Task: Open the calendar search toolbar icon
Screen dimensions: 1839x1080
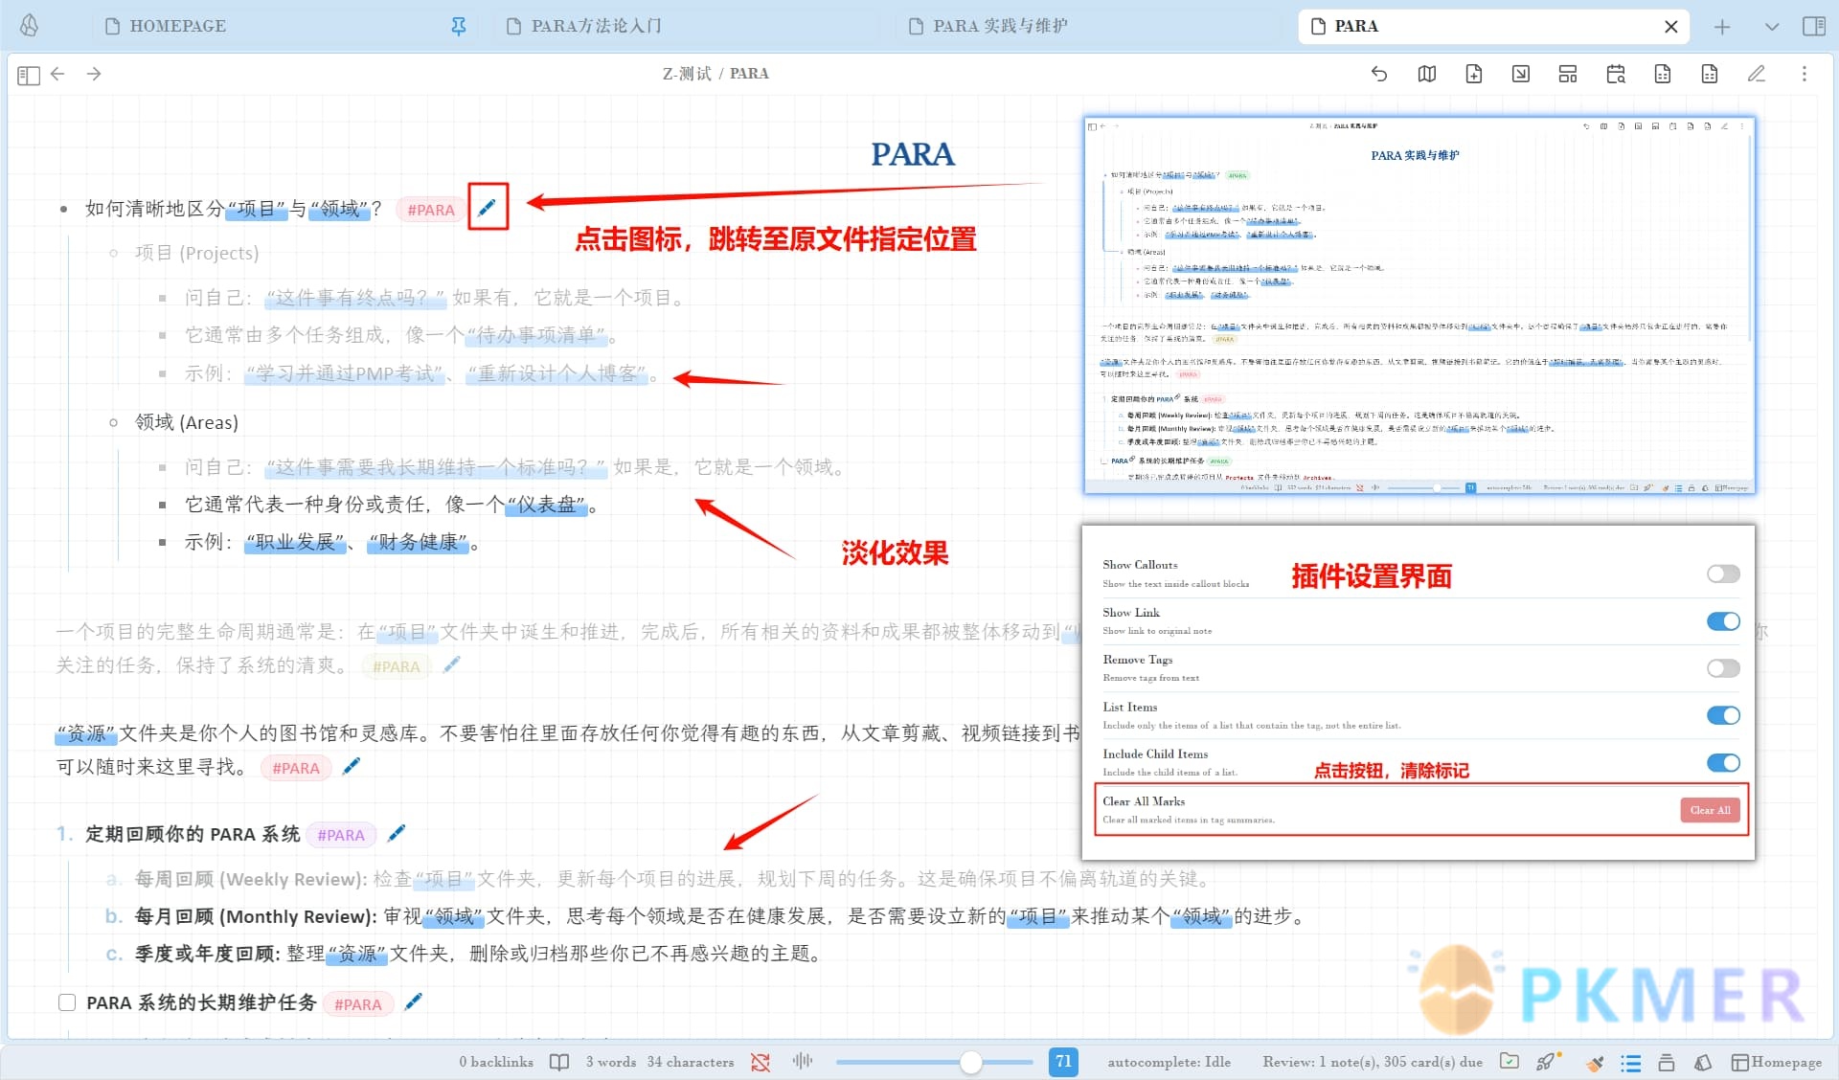Action: click(x=1616, y=74)
